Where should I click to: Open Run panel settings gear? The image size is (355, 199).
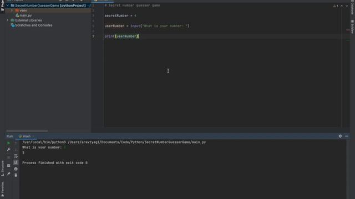(340, 136)
